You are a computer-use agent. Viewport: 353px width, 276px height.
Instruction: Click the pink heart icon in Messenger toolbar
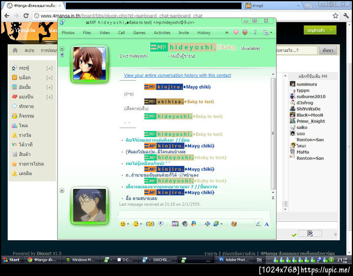[236, 32]
